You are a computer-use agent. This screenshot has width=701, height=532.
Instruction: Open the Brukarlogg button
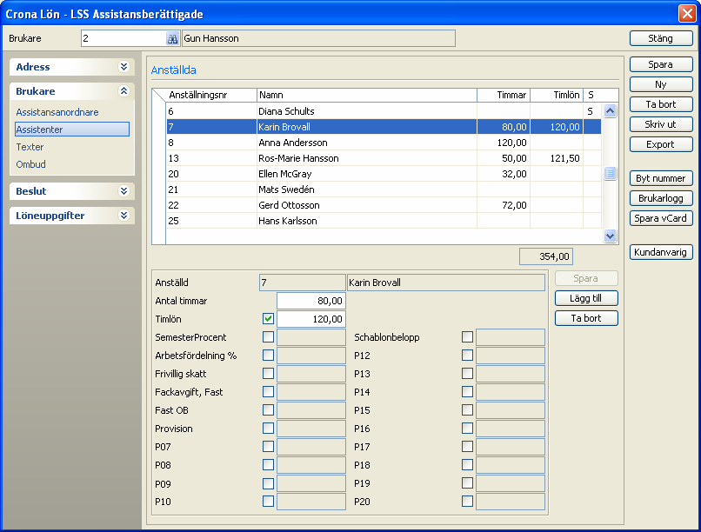[661, 198]
